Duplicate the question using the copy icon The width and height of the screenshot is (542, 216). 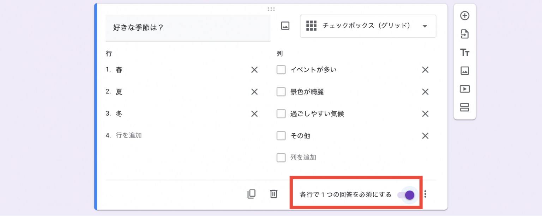pyautogui.click(x=251, y=194)
